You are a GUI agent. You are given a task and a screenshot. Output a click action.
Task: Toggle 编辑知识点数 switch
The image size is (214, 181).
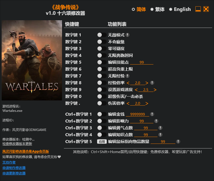(102, 135)
